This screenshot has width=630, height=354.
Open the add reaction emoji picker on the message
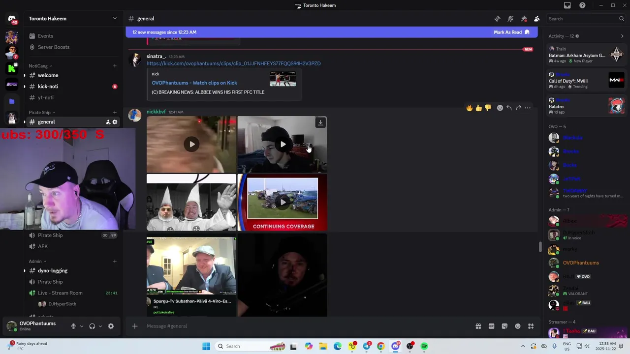(500, 108)
